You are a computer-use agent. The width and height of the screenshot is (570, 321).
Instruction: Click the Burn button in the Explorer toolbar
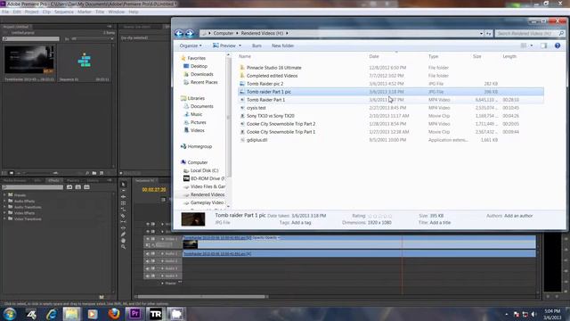coord(256,45)
